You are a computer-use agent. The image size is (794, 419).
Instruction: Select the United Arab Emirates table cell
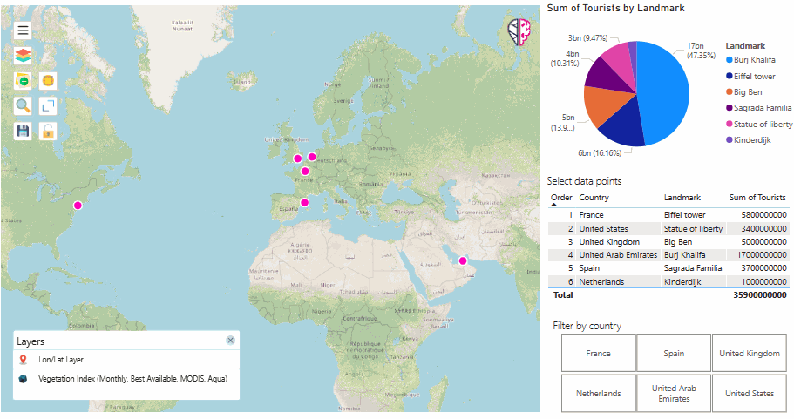[x=618, y=255]
